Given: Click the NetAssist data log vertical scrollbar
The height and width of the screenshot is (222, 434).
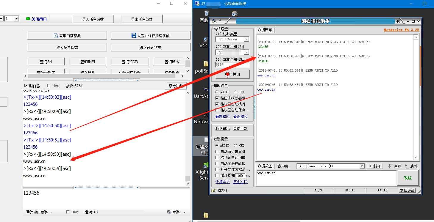Looking at the screenshot, I should [416, 97].
